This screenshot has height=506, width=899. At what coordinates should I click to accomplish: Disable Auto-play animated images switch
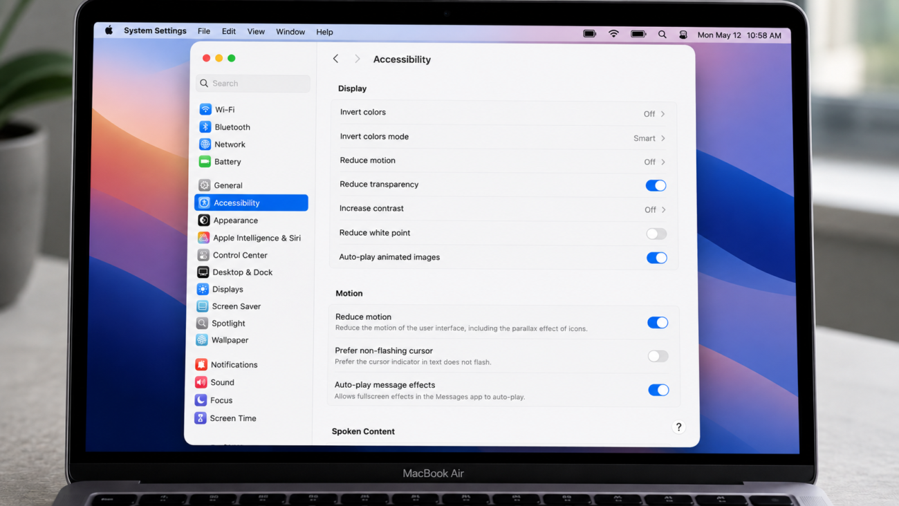[x=657, y=258]
